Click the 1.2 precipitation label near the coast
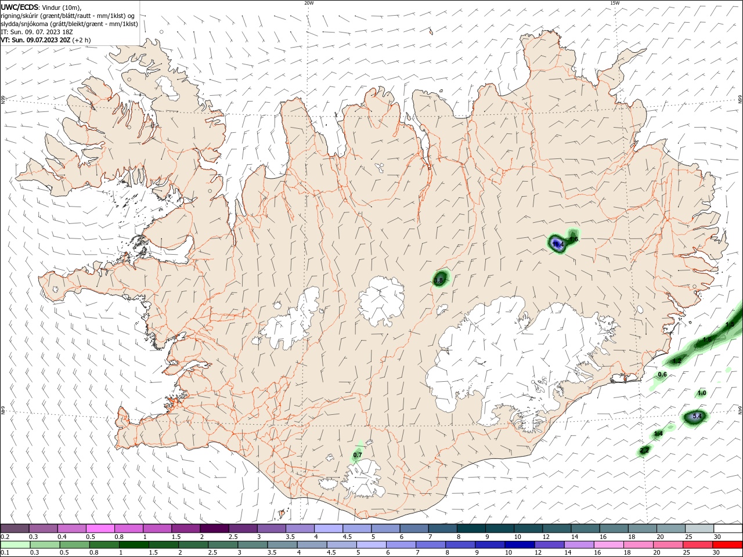 click(x=676, y=361)
